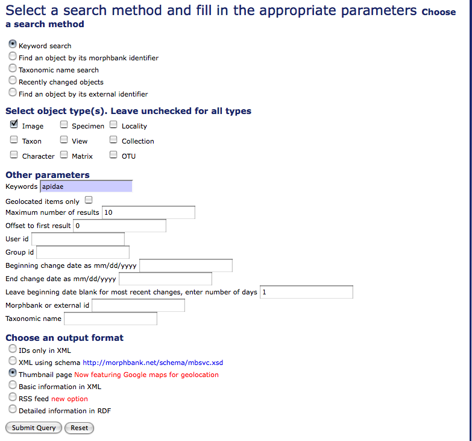Check the Locality object type
The height and width of the screenshot is (441, 472).
[x=113, y=125]
